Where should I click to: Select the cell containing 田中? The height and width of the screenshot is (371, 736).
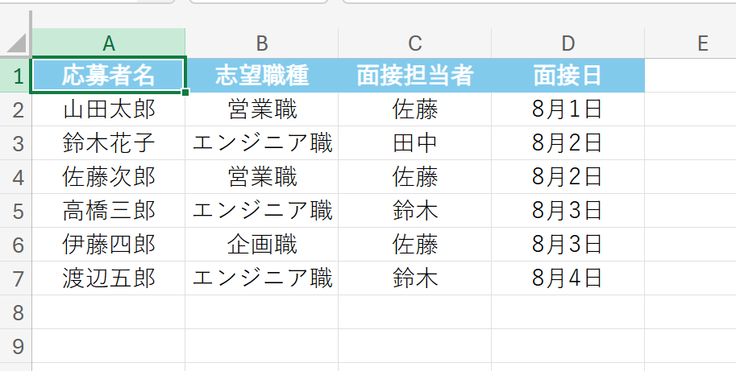tap(414, 143)
